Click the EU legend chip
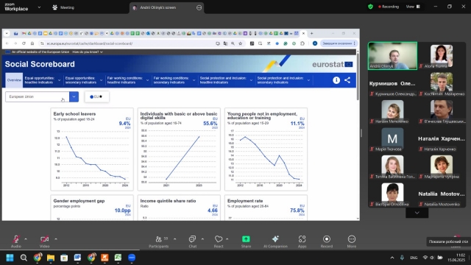 pos(96,96)
